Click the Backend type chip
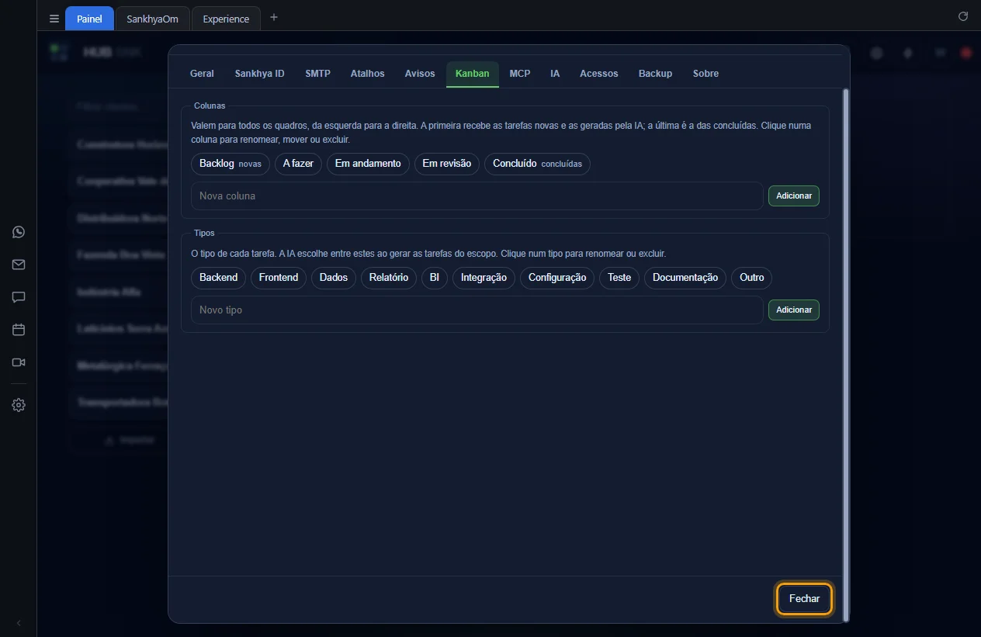 [x=218, y=278]
